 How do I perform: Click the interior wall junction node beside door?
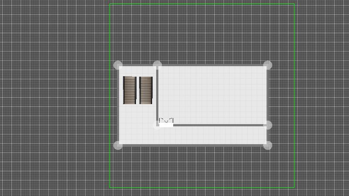pos(157,125)
